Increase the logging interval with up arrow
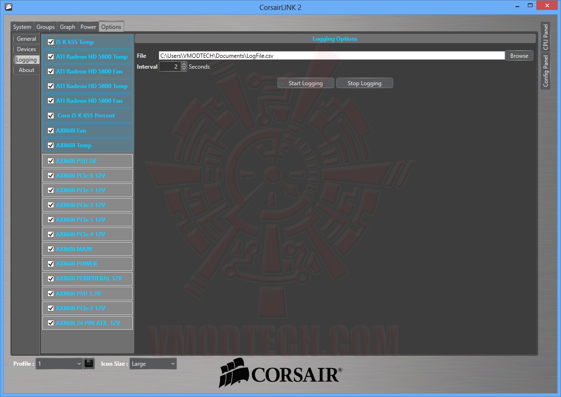The image size is (561, 397). [x=184, y=64]
